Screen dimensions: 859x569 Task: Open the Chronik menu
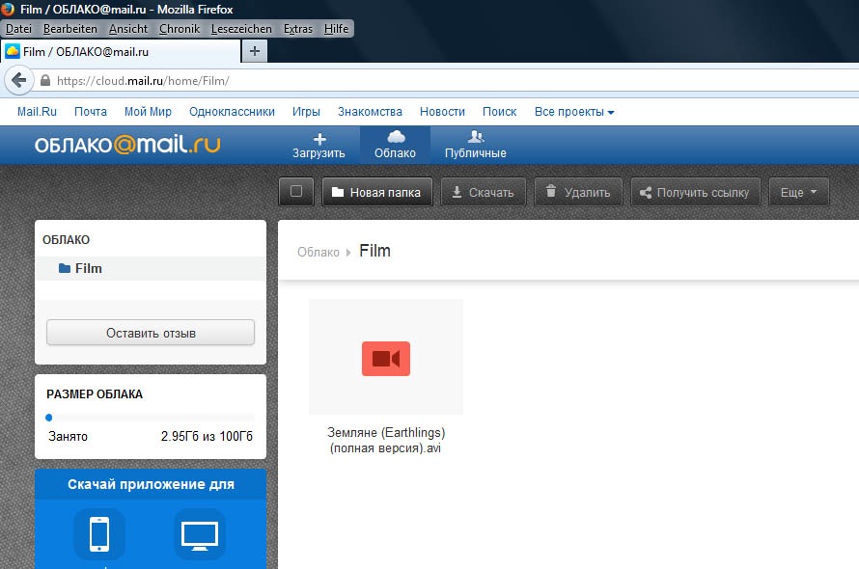pyautogui.click(x=179, y=29)
